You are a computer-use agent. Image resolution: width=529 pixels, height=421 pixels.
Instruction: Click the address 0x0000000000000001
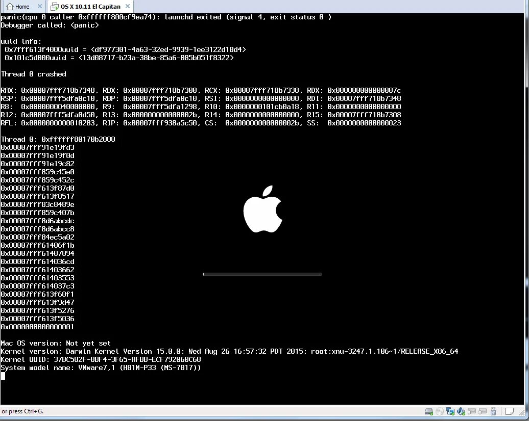(x=37, y=327)
